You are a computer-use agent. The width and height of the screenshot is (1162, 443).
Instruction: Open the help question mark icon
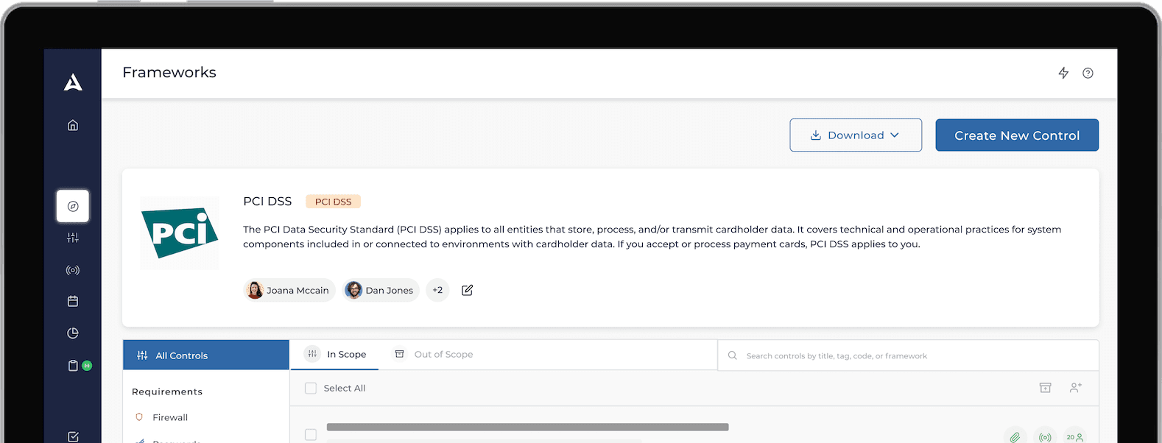pyautogui.click(x=1088, y=73)
